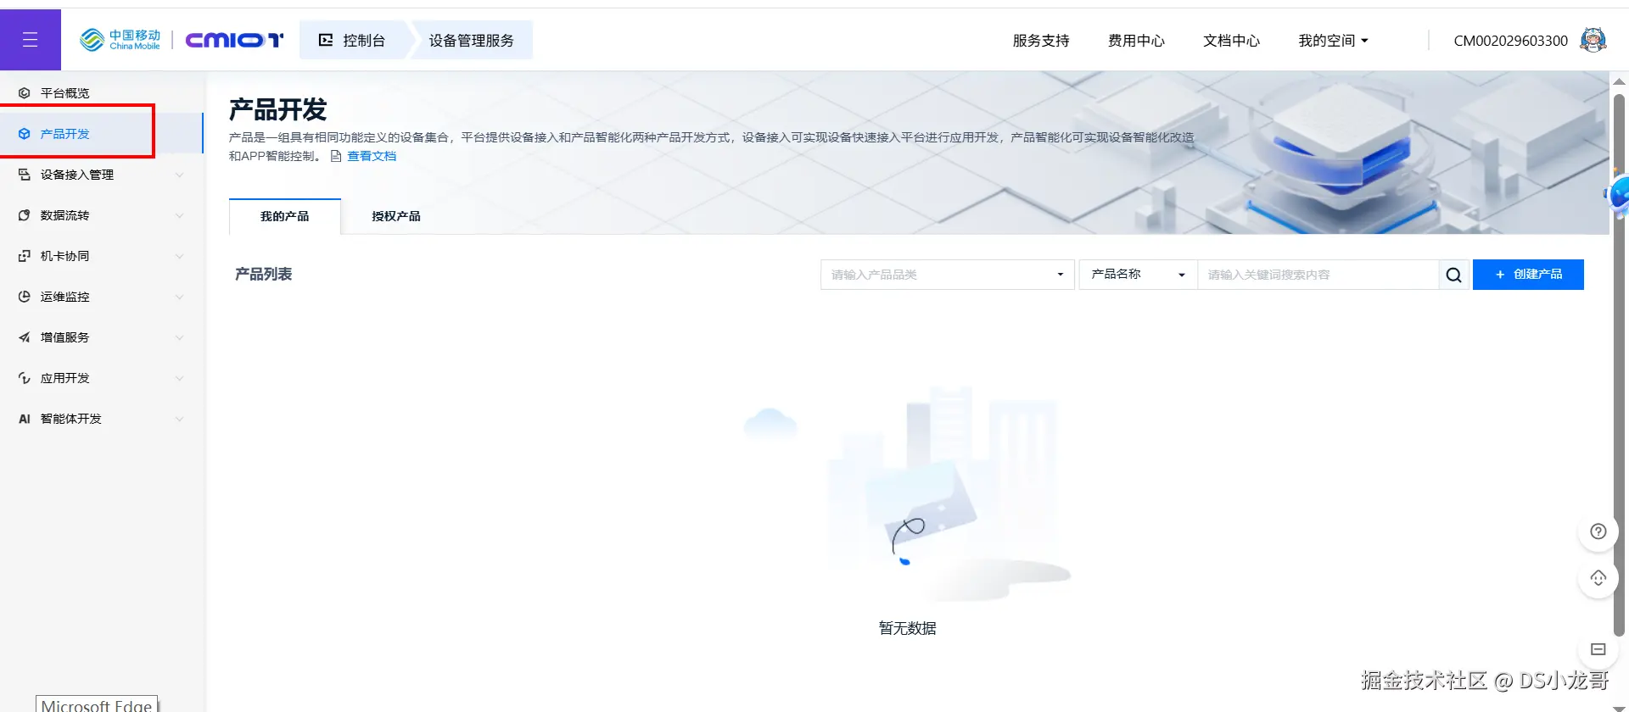Click 数据流转 sidebar icon
Screen dimensions: 1629x712
tap(25, 215)
